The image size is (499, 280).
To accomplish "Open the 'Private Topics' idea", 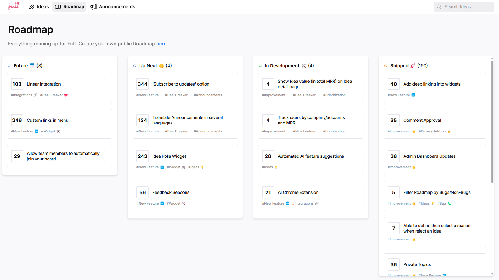I will coord(417,265).
